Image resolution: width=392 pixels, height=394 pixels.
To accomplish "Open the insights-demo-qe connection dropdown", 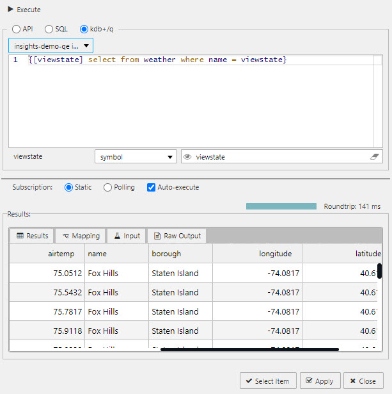I will 51,46.
